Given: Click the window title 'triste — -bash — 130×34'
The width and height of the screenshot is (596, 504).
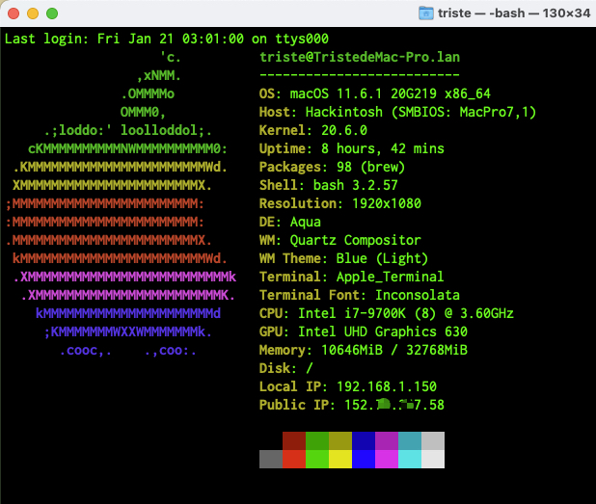Looking at the screenshot, I should [514, 13].
